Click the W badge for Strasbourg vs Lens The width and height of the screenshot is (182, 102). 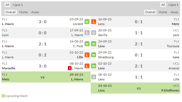tap(94, 55)
